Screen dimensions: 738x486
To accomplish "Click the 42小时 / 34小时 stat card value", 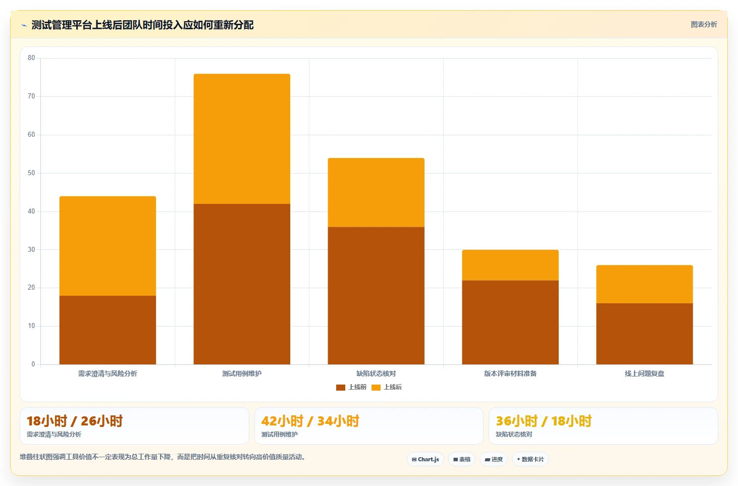I will click(x=310, y=421).
